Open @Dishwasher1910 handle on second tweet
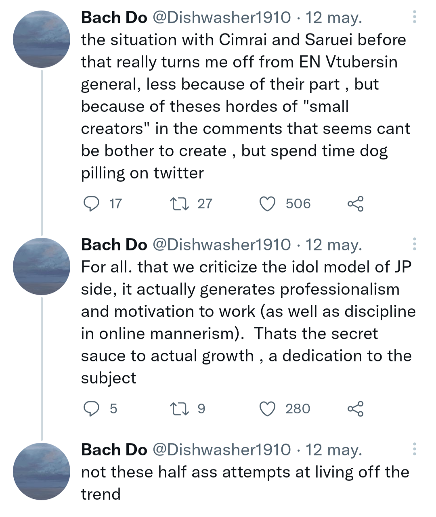 (221, 245)
